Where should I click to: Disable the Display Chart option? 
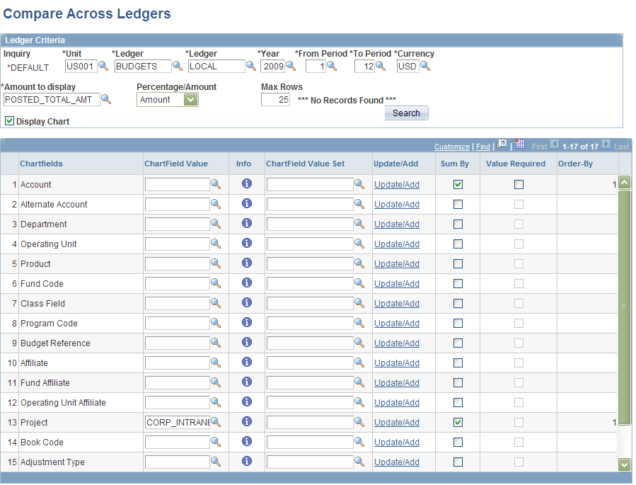[x=10, y=121]
